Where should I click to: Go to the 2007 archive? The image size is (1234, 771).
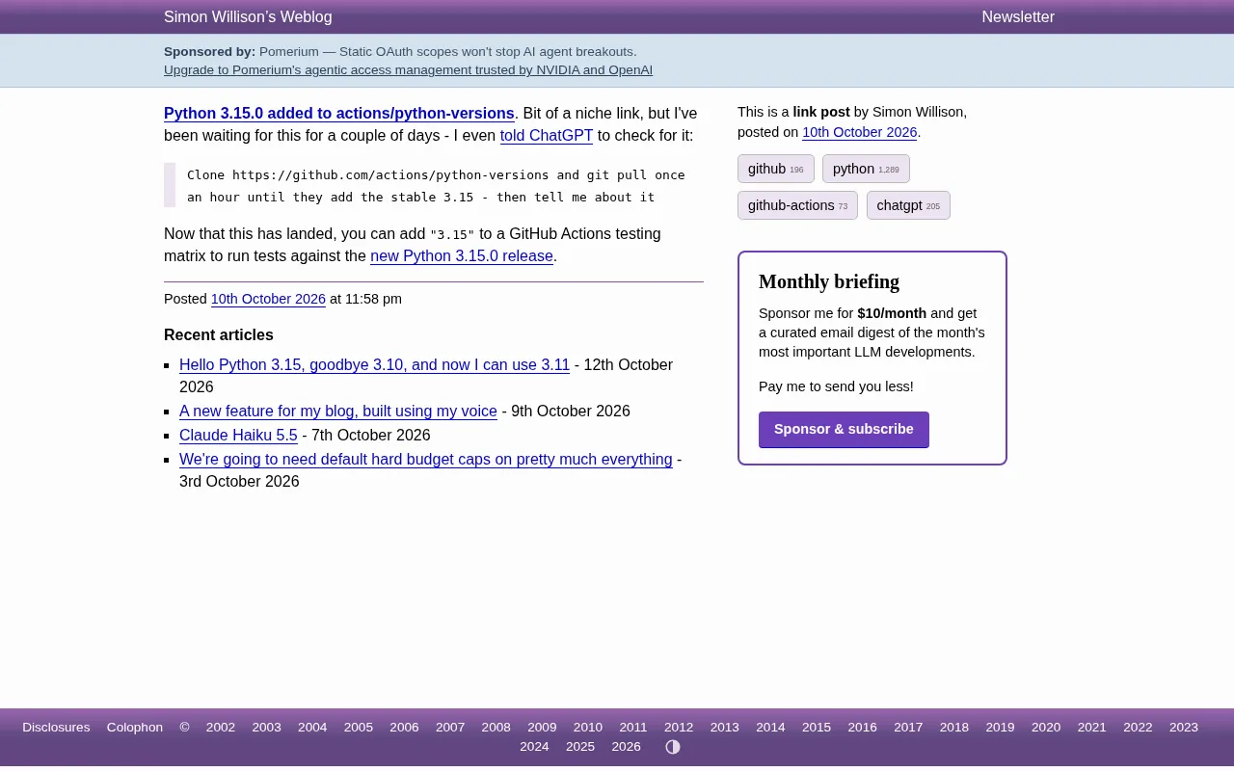pyautogui.click(x=450, y=728)
